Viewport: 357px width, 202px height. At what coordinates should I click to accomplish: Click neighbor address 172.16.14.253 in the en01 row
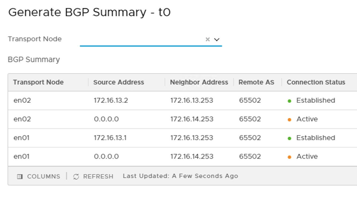(192, 157)
